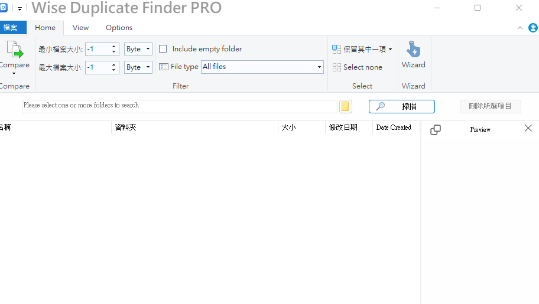This screenshot has width=539, height=304.
Task: Click the folder search path field
Action: [x=180, y=106]
